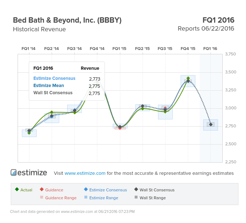The image size is (246, 223).
Task: Click the Estimize Mean row in tooltip
Action: [x=67, y=86]
